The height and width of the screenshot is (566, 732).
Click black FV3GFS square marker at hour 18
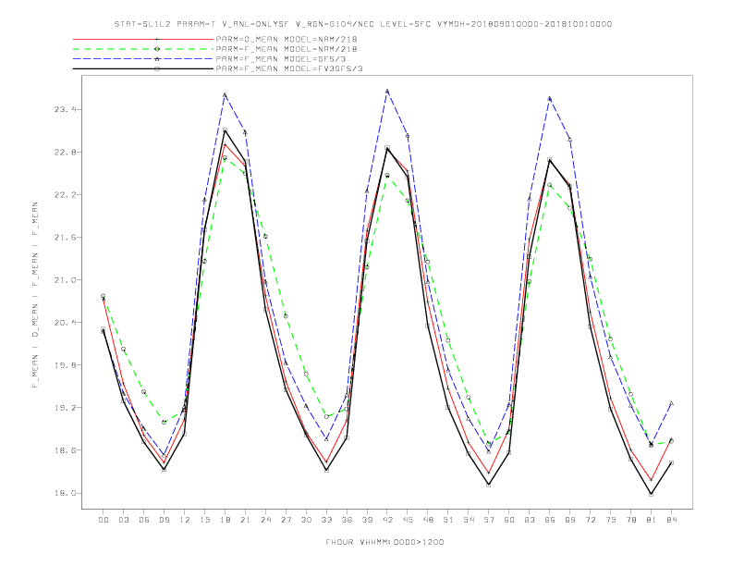(x=225, y=129)
